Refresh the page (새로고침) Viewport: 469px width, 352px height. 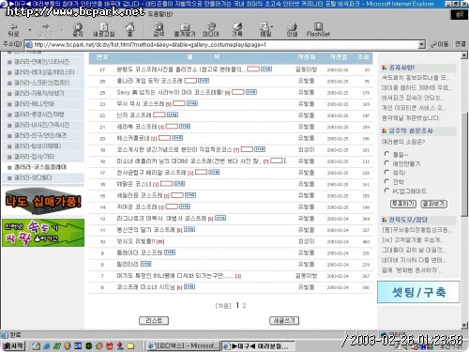click(104, 30)
